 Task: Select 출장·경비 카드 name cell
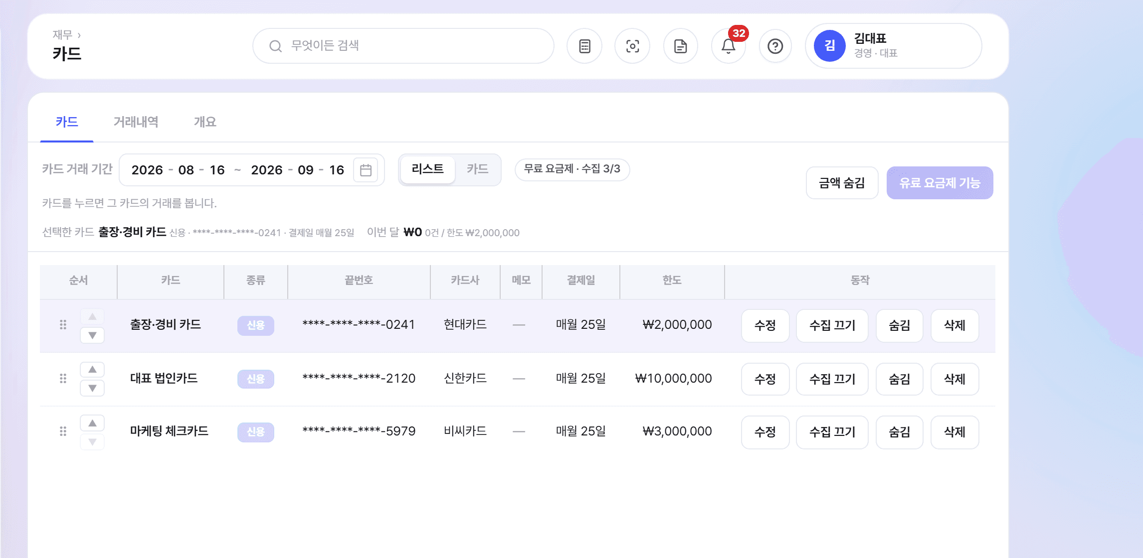166,325
